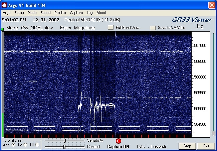Select Hi visual gain radio button

coord(37,145)
